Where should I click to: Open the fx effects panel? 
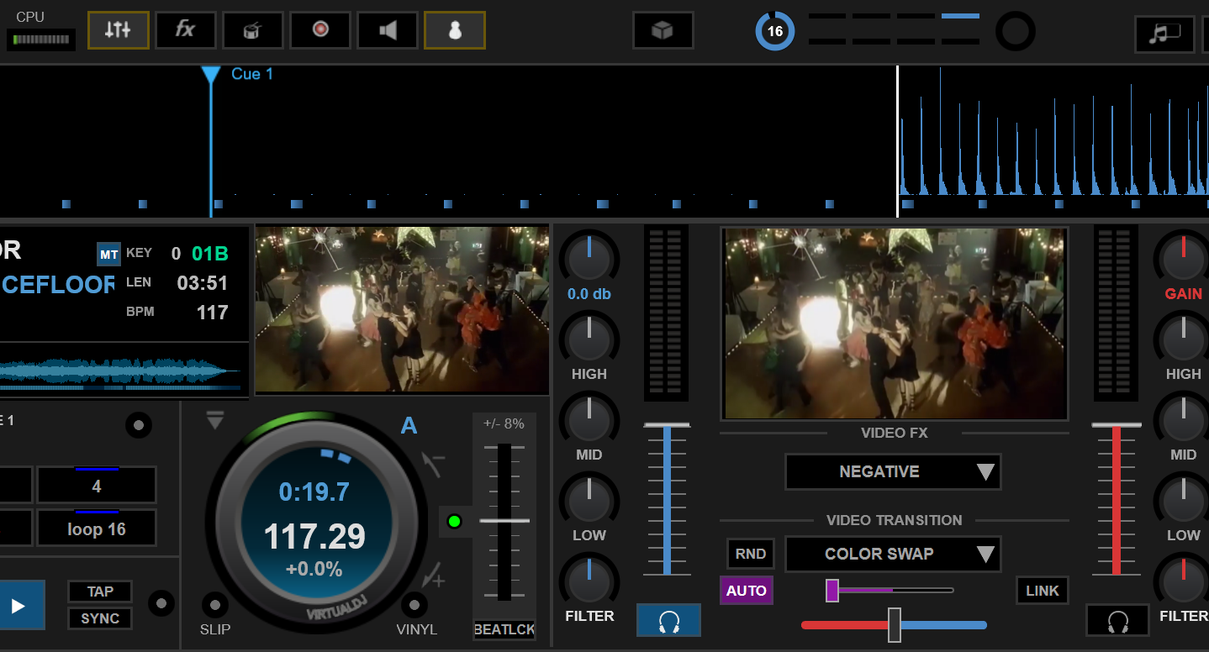click(186, 30)
